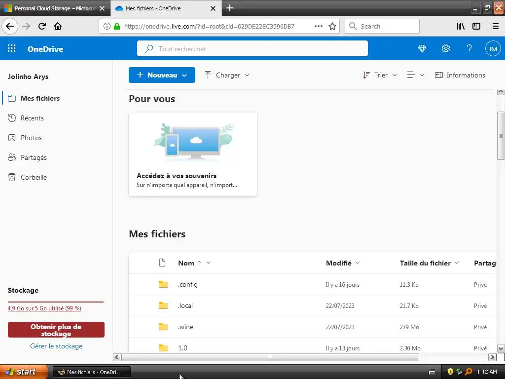Viewport: 505px width, 379px height.
Task: Open the Firefox library icon
Action: point(461,26)
